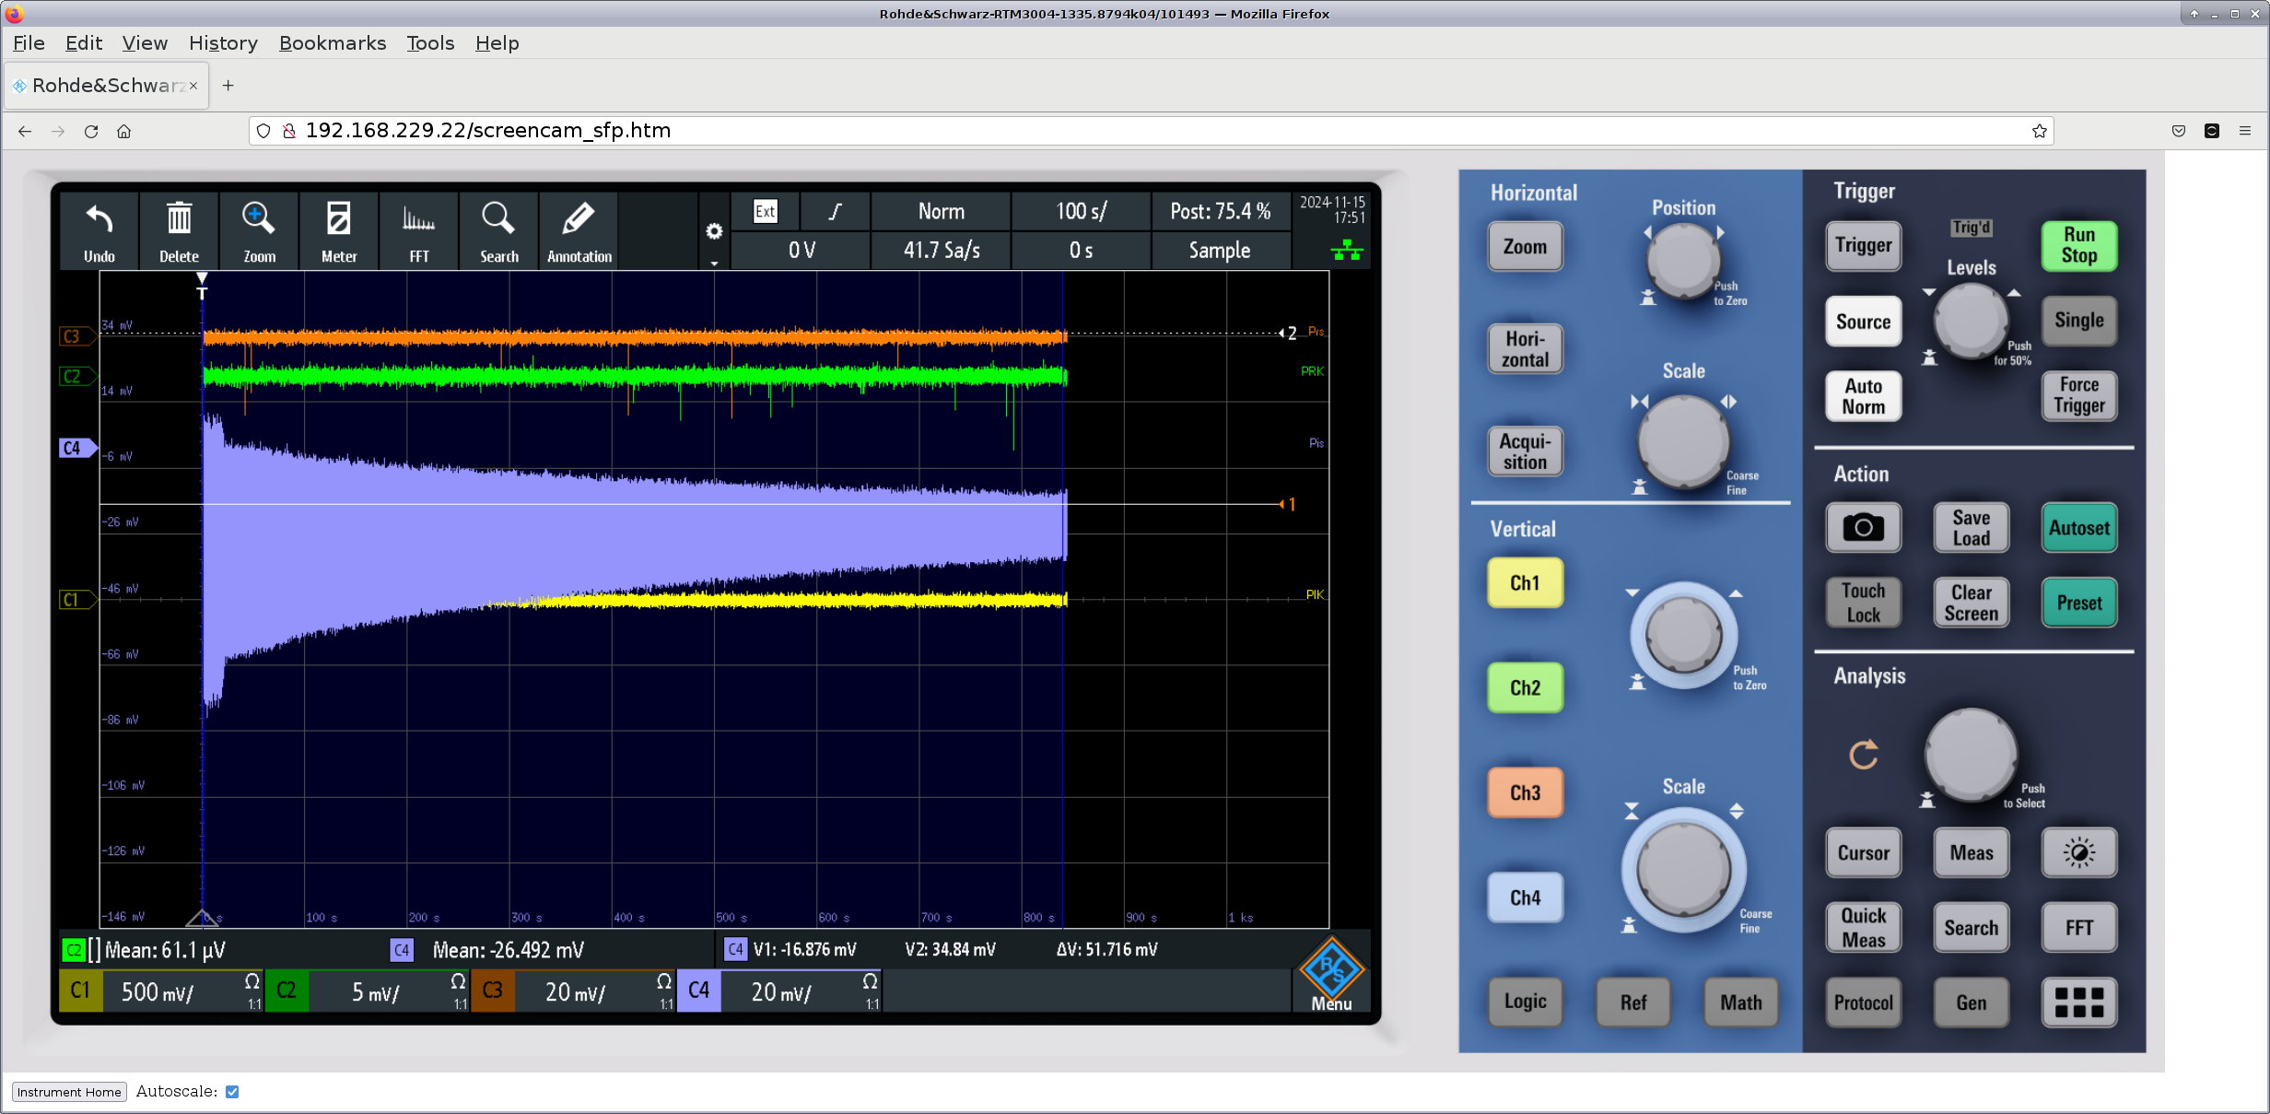Click the Instrument Home button

click(x=69, y=1092)
